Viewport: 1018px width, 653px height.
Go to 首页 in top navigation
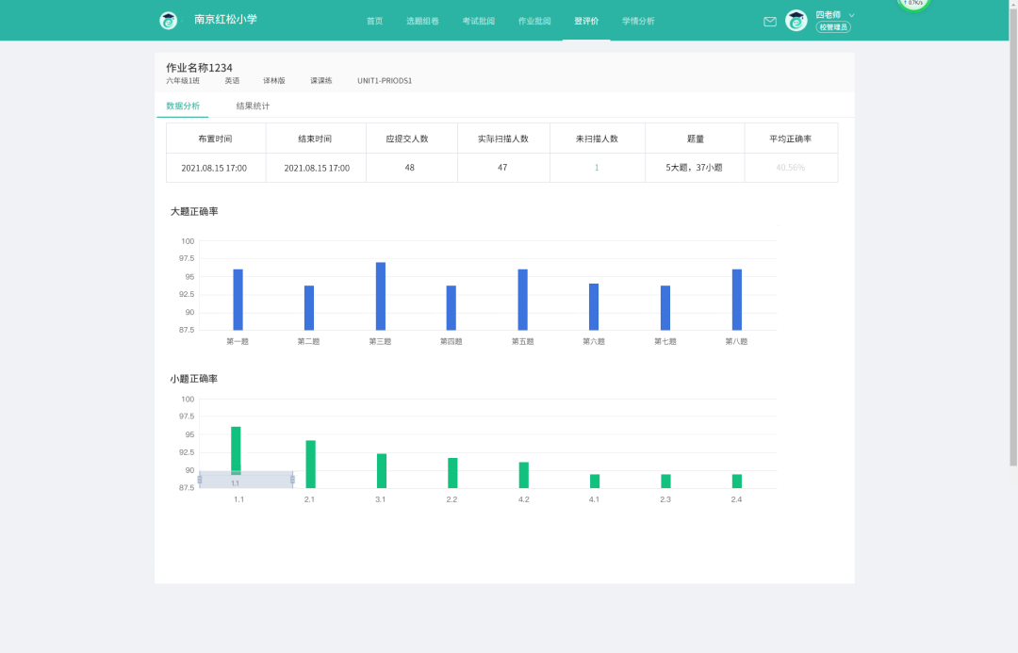[x=374, y=21]
